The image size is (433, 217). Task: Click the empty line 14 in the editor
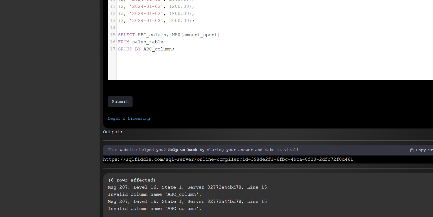point(141,28)
